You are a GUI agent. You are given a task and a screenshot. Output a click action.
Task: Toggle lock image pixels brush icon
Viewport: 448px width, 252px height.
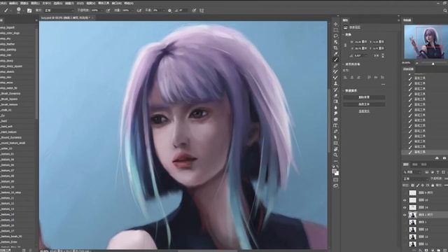tap(417, 185)
